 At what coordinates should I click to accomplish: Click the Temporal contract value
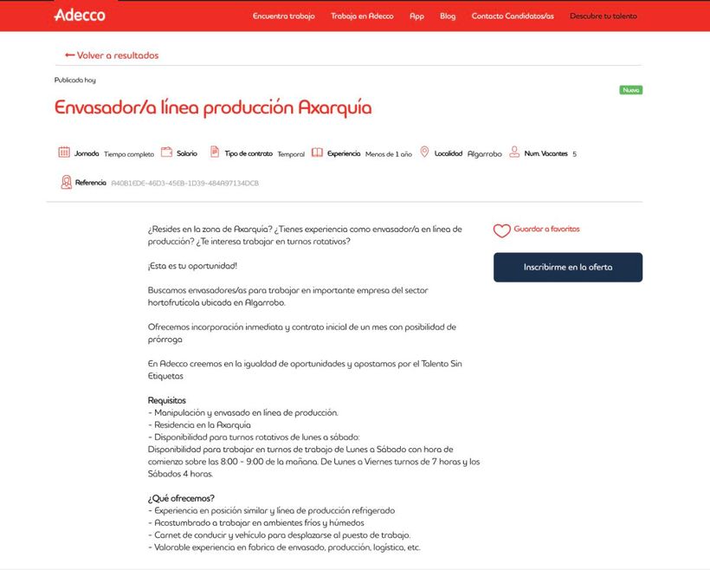coord(291,154)
